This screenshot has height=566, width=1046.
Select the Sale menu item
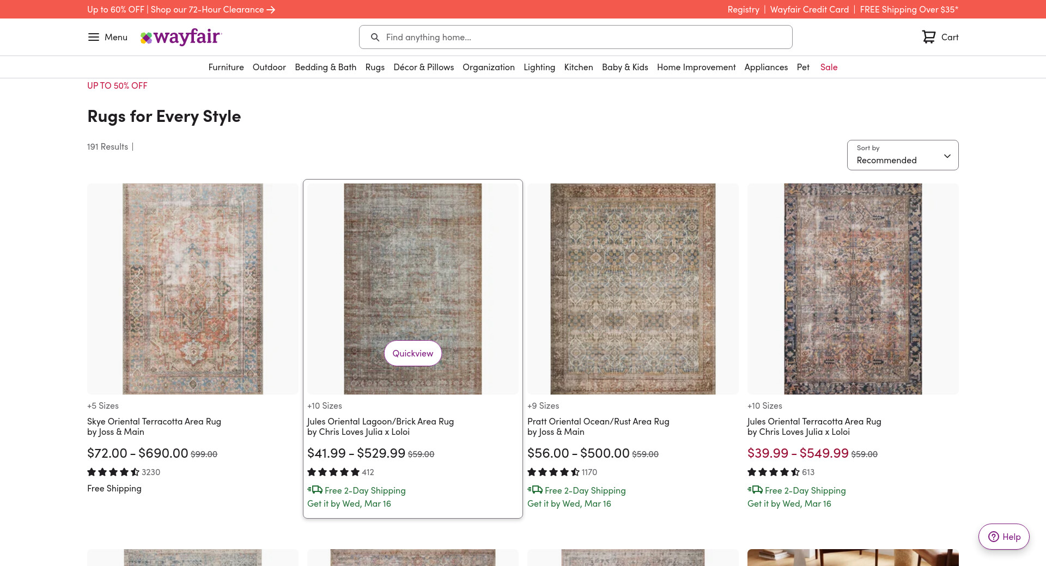pyautogui.click(x=829, y=67)
